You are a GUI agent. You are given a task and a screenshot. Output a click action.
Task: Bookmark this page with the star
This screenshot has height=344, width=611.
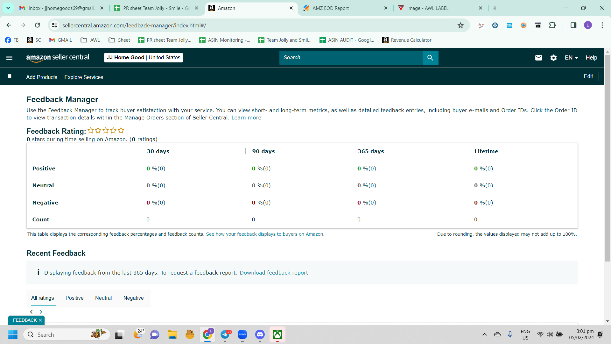click(x=460, y=25)
